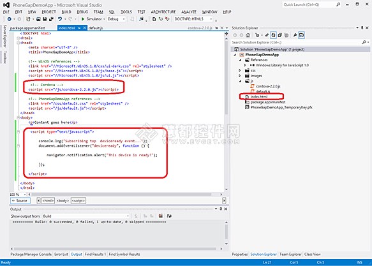Pin the Solution Explorer panel
Viewport: 372px width, 266px height.
[x=362, y=28]
